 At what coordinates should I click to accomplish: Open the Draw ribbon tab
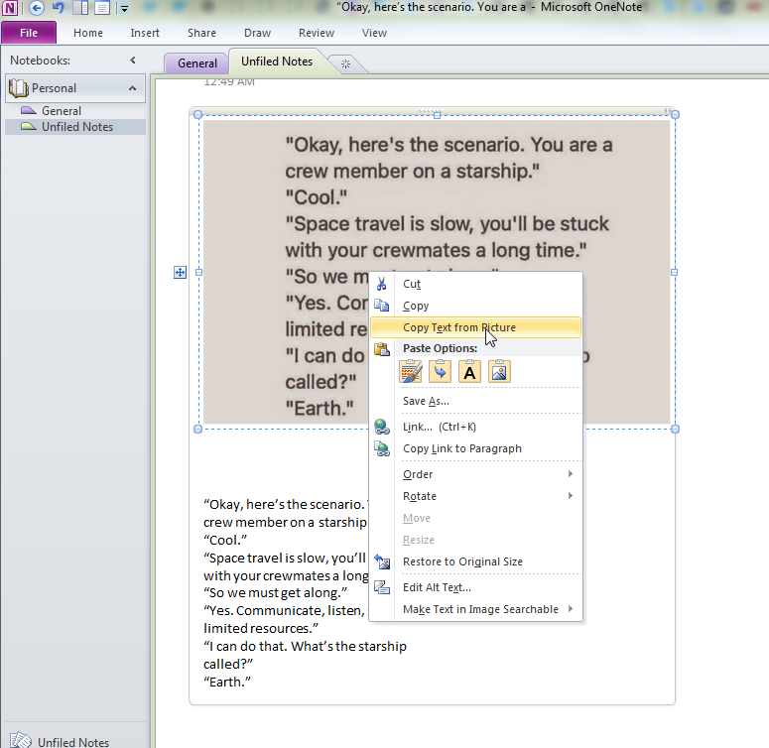257,33
